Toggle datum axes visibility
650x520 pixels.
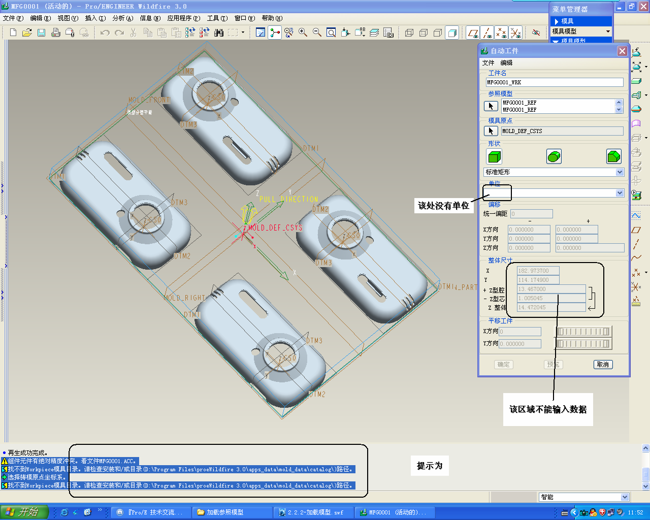[x=487, y=32]
